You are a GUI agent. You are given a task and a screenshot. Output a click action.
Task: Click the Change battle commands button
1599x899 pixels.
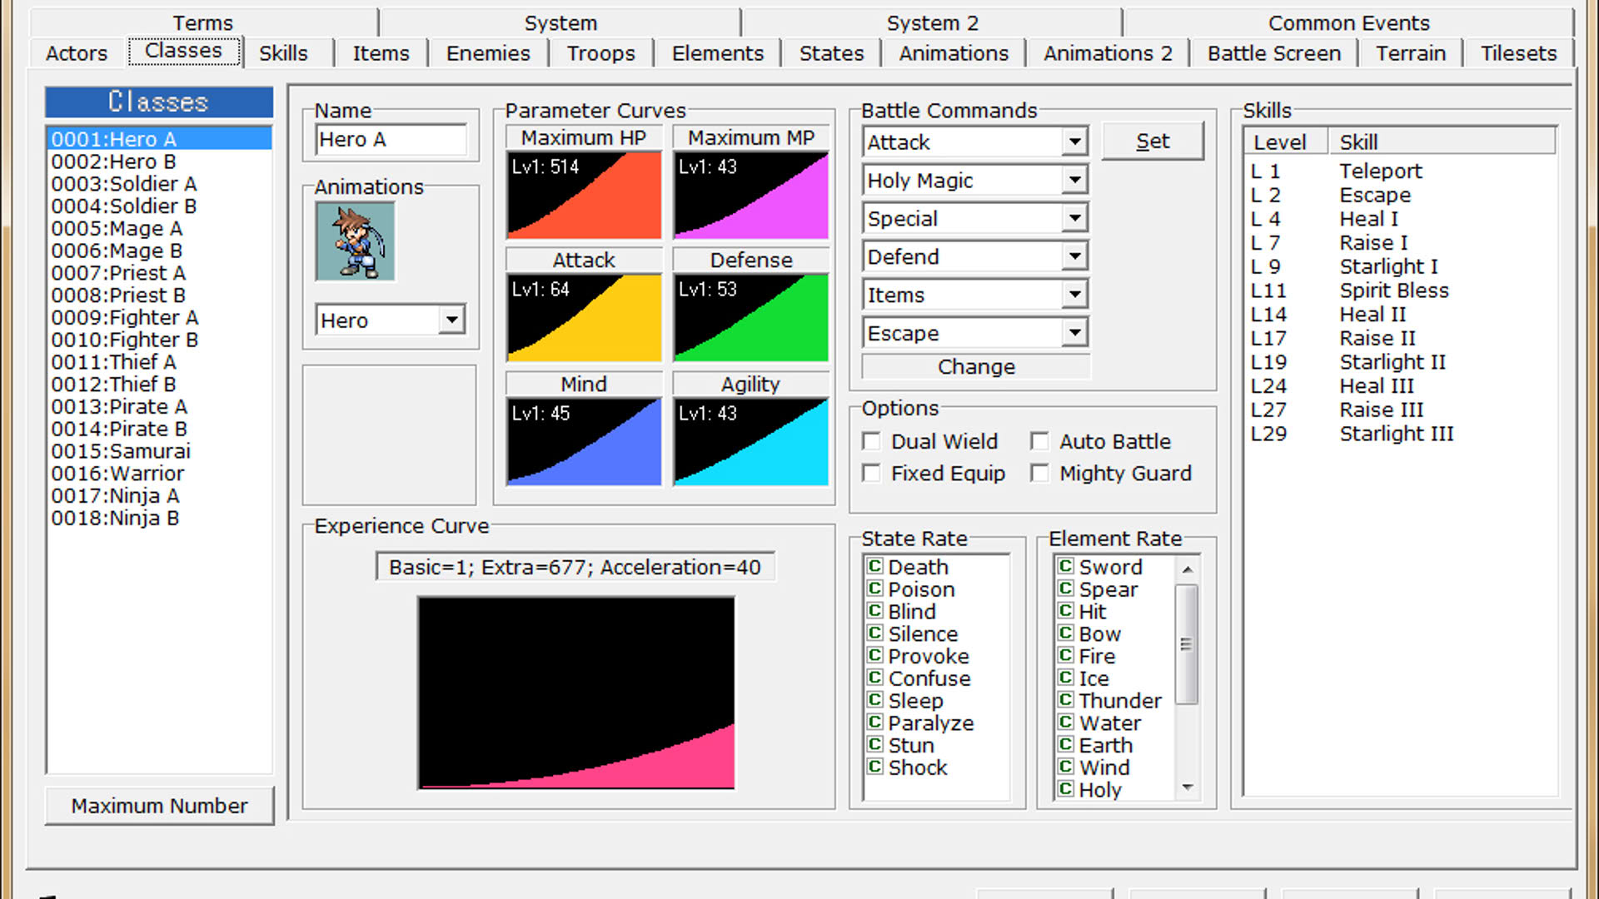pyautogui.click(x=976, y=367)
